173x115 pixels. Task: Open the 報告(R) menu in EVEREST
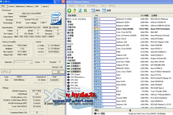point(81,6)
